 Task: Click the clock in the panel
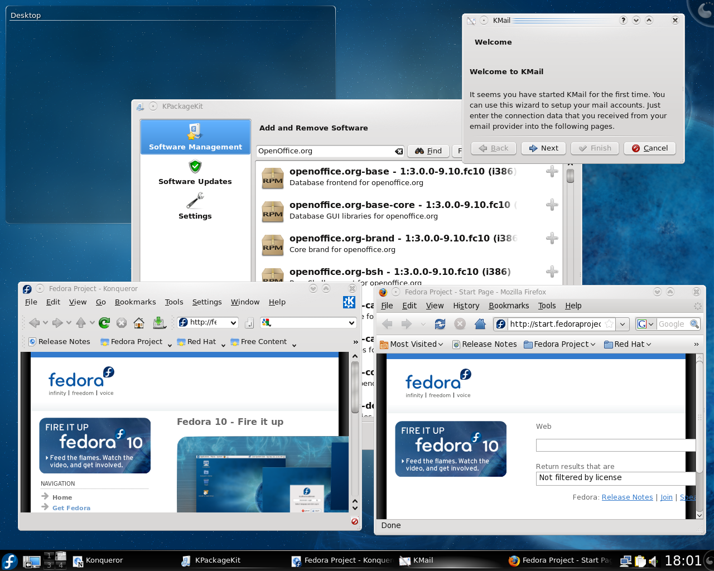(683, 561)
